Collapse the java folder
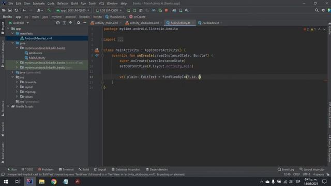Image resolution: width=331 pixels, height=186 pixels. click(12, 43)
